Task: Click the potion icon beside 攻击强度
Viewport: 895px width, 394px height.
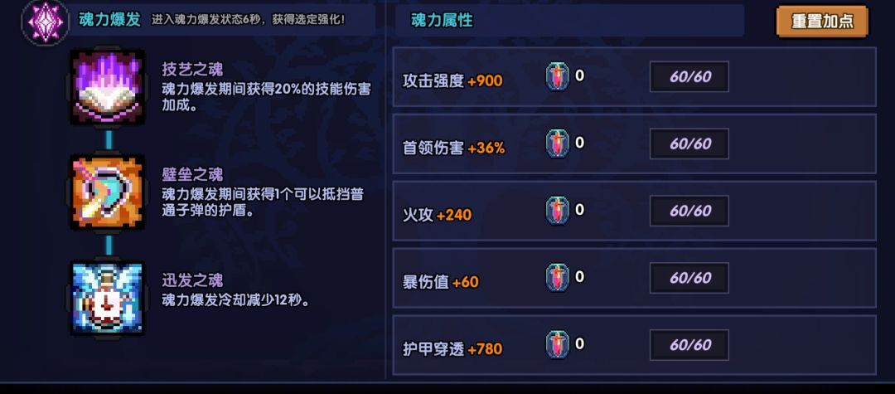Action: click(x=558, y=77)
